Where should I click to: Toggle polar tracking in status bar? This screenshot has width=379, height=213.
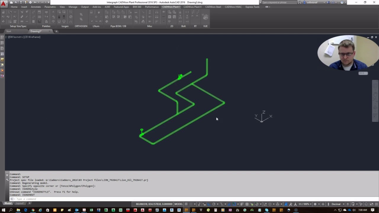click(x=214, y=204)
